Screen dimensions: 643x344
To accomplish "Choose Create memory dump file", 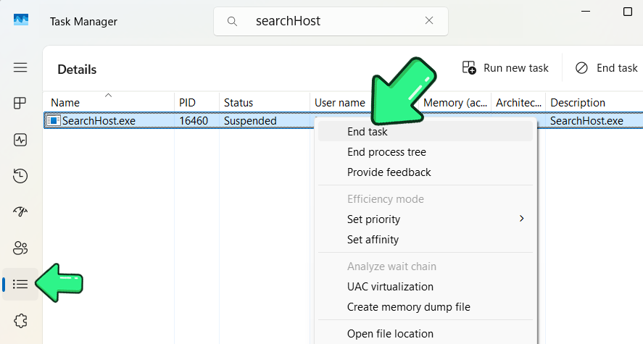I will point(426,307).
